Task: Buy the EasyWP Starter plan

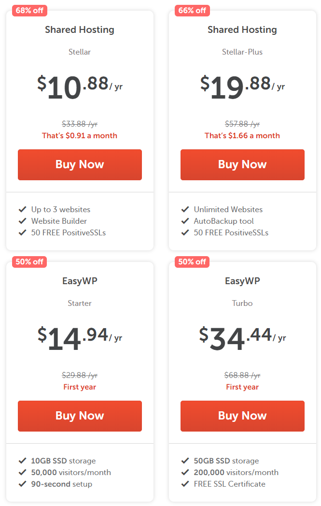Action: (x=80, y=416)
